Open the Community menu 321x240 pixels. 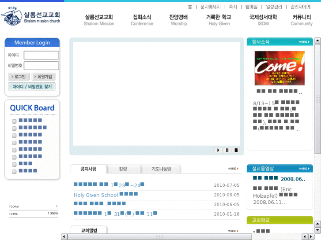(302, 20)
